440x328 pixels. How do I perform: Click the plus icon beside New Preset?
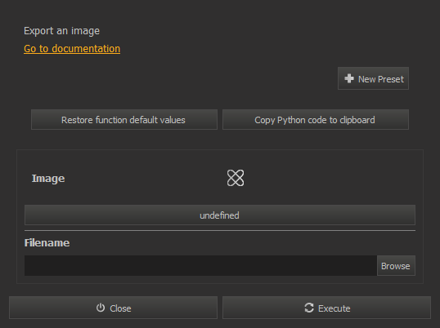click(349, 78)
